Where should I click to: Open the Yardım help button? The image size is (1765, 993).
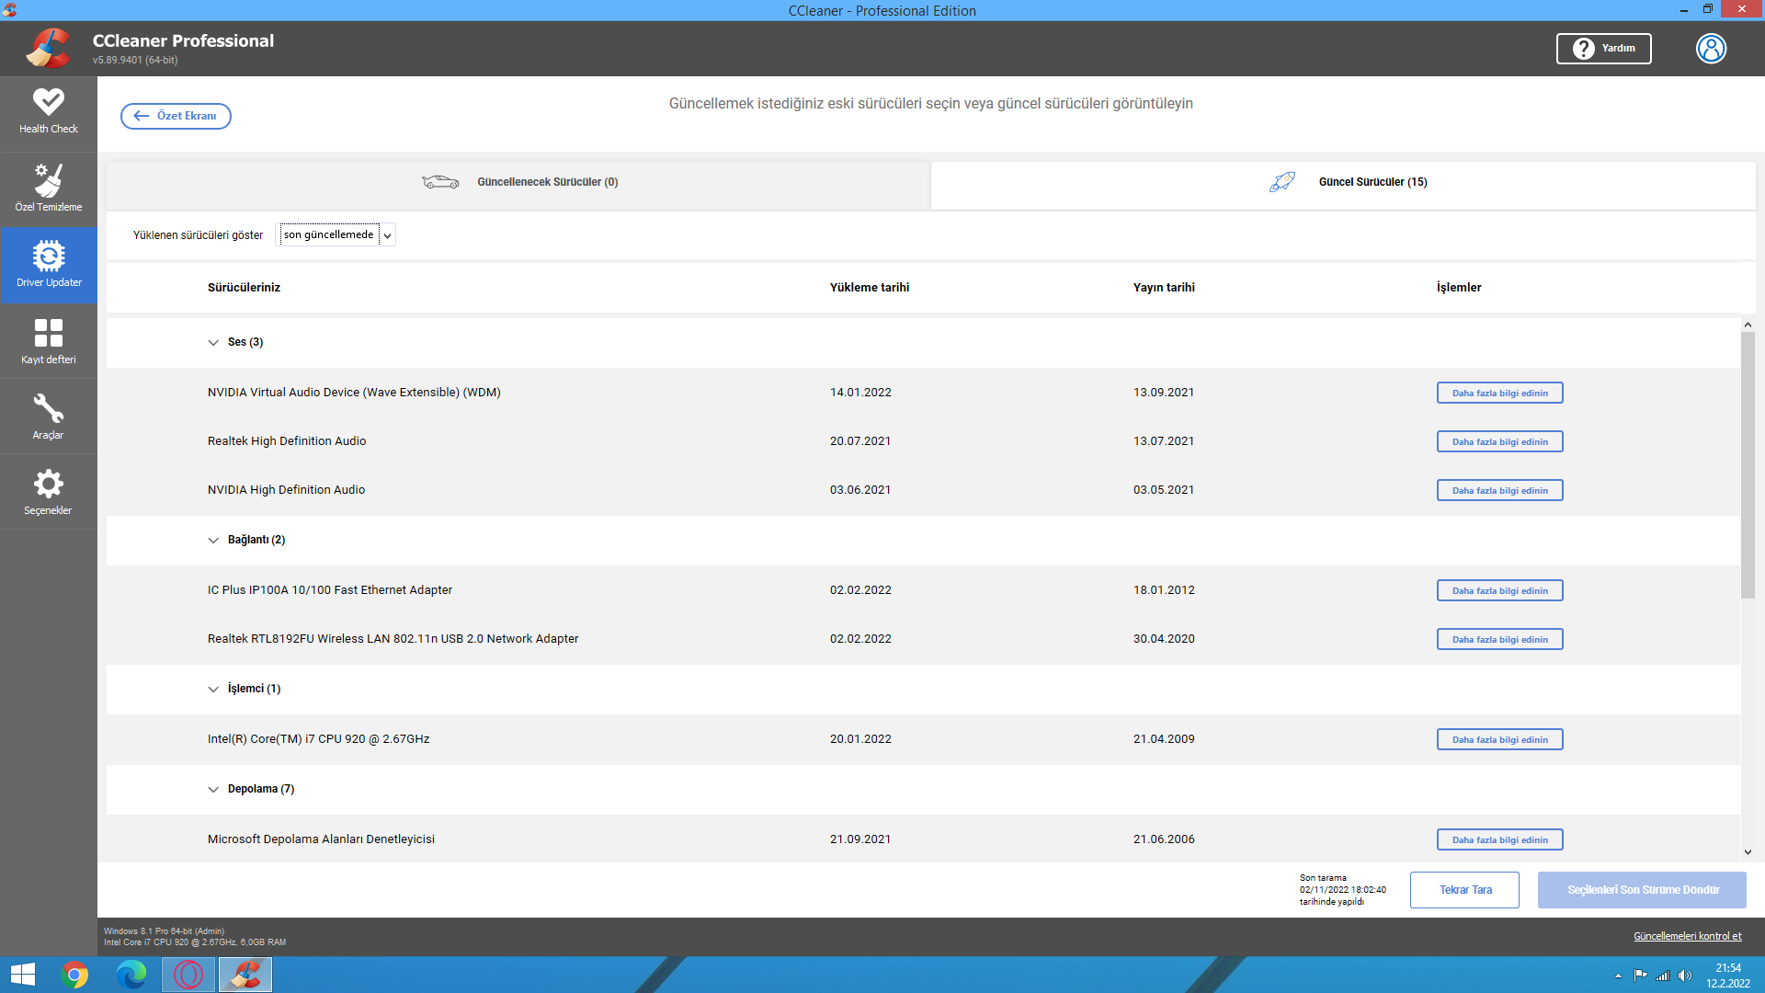click(x=1603, y=49)
